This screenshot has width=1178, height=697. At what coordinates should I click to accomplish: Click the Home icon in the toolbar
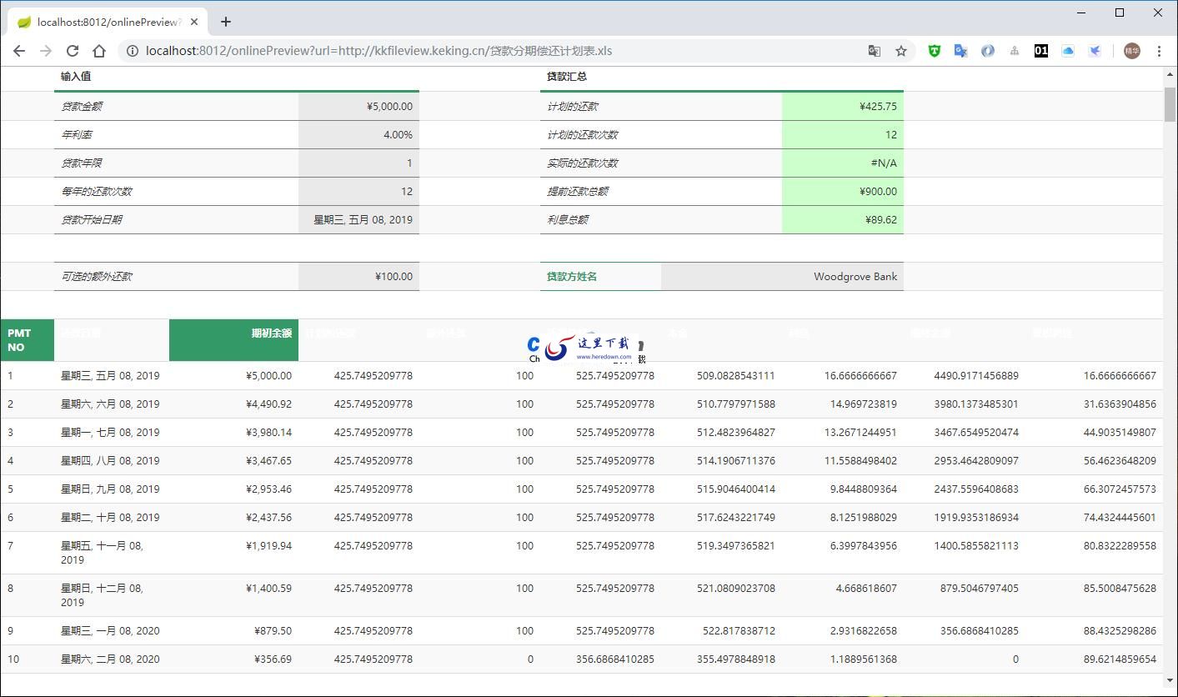99,51
